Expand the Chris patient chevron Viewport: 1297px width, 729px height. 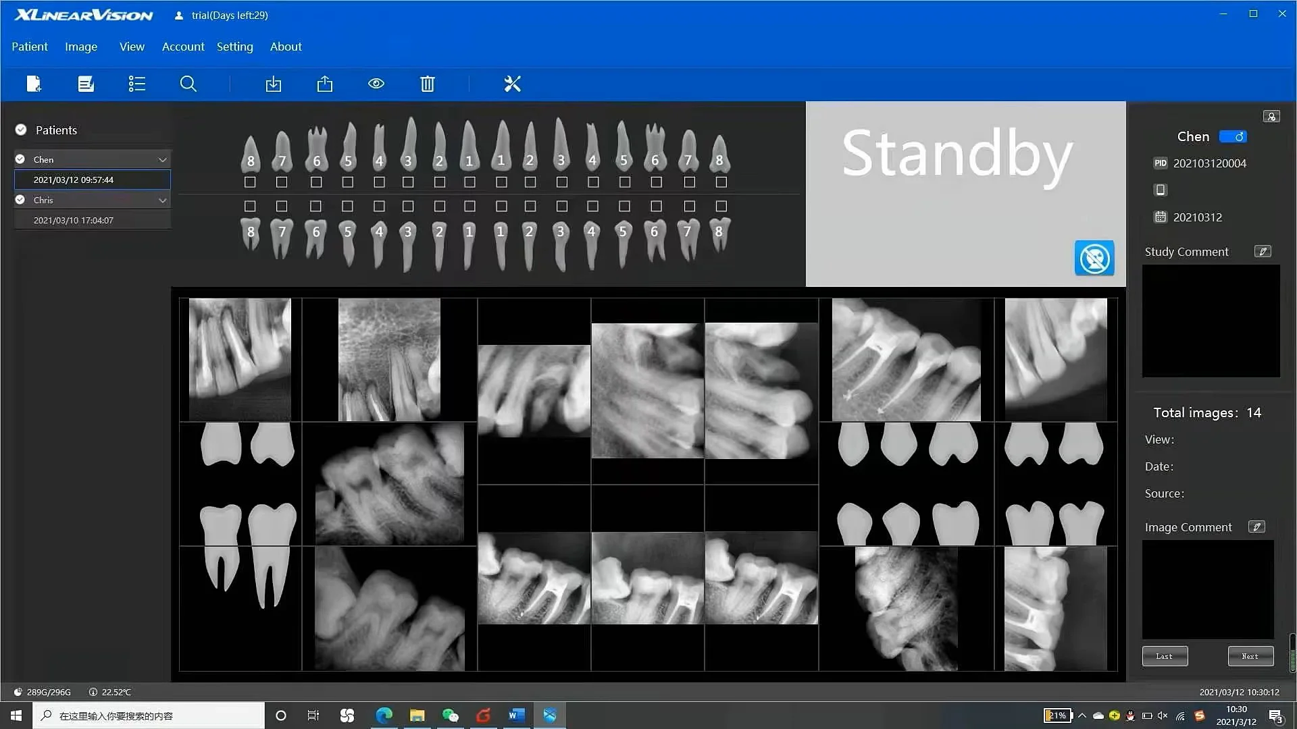pos(162,200)
